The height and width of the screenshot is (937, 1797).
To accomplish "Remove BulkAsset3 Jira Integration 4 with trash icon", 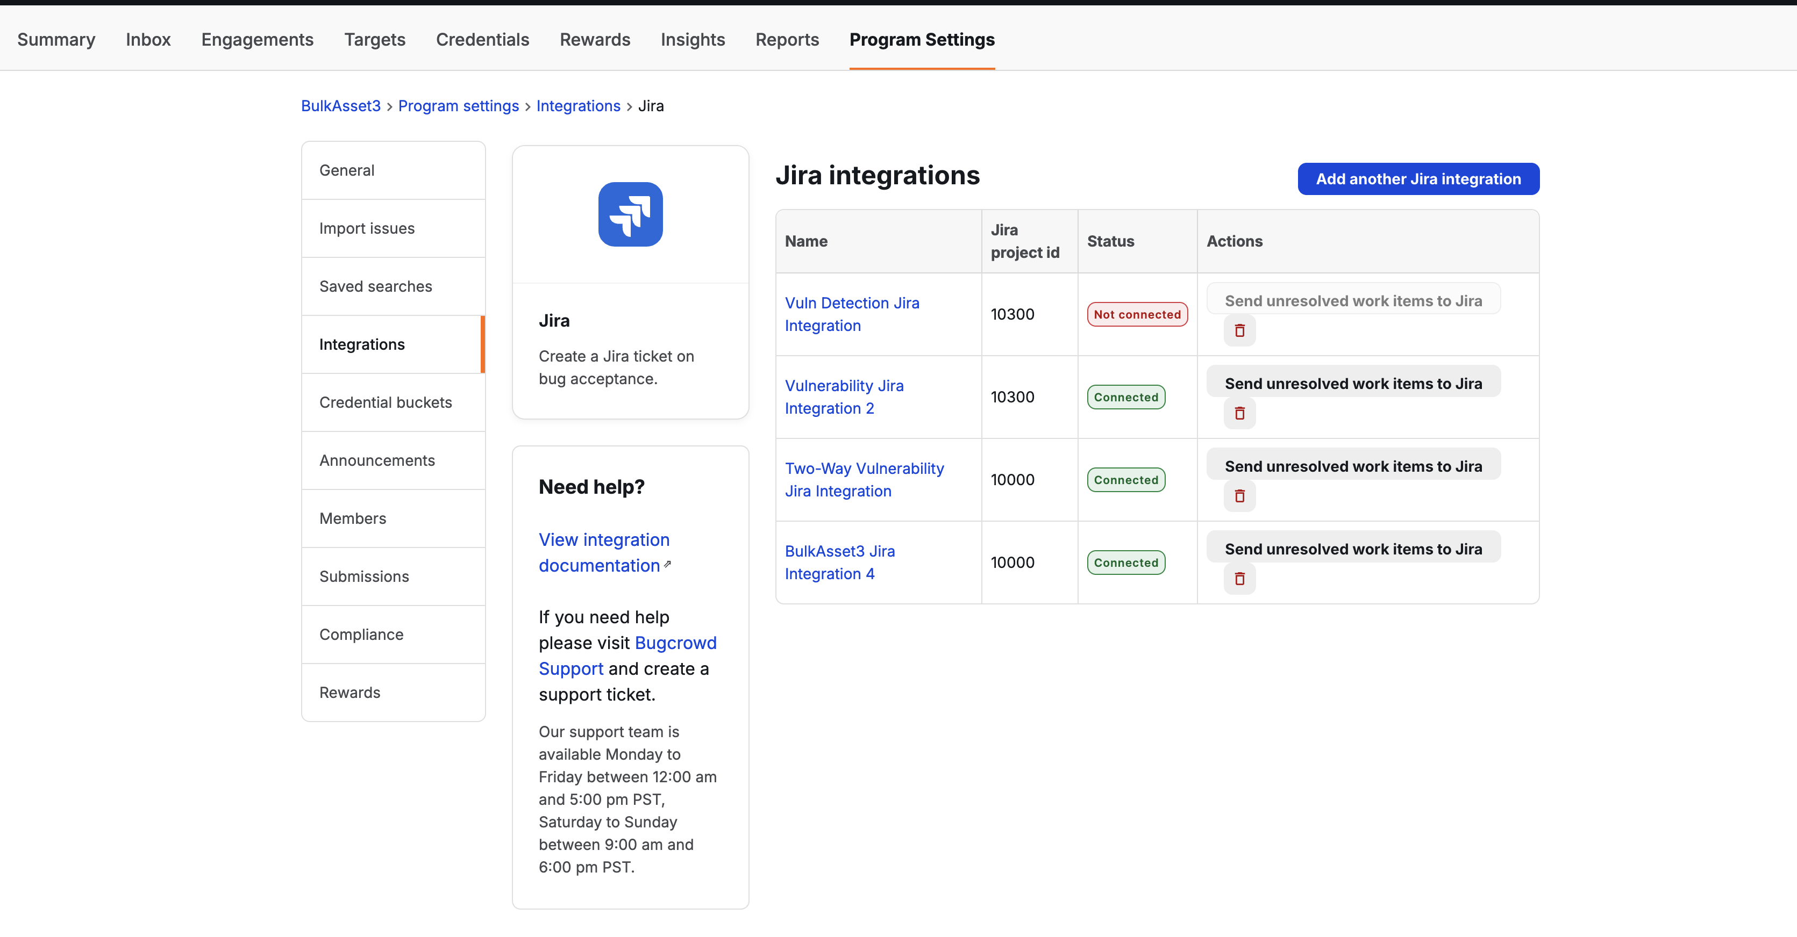I will click(1239, 579).
